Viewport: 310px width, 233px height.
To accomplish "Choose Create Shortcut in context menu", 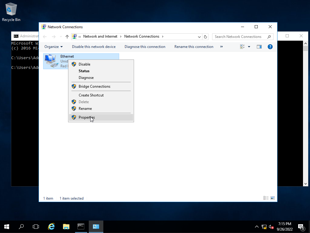I will point(101,95).
